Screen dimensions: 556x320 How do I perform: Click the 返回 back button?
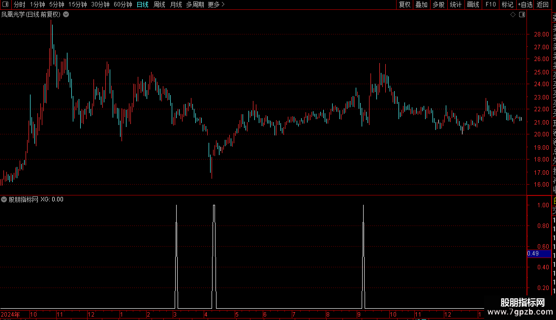click(x=543, y=4)
